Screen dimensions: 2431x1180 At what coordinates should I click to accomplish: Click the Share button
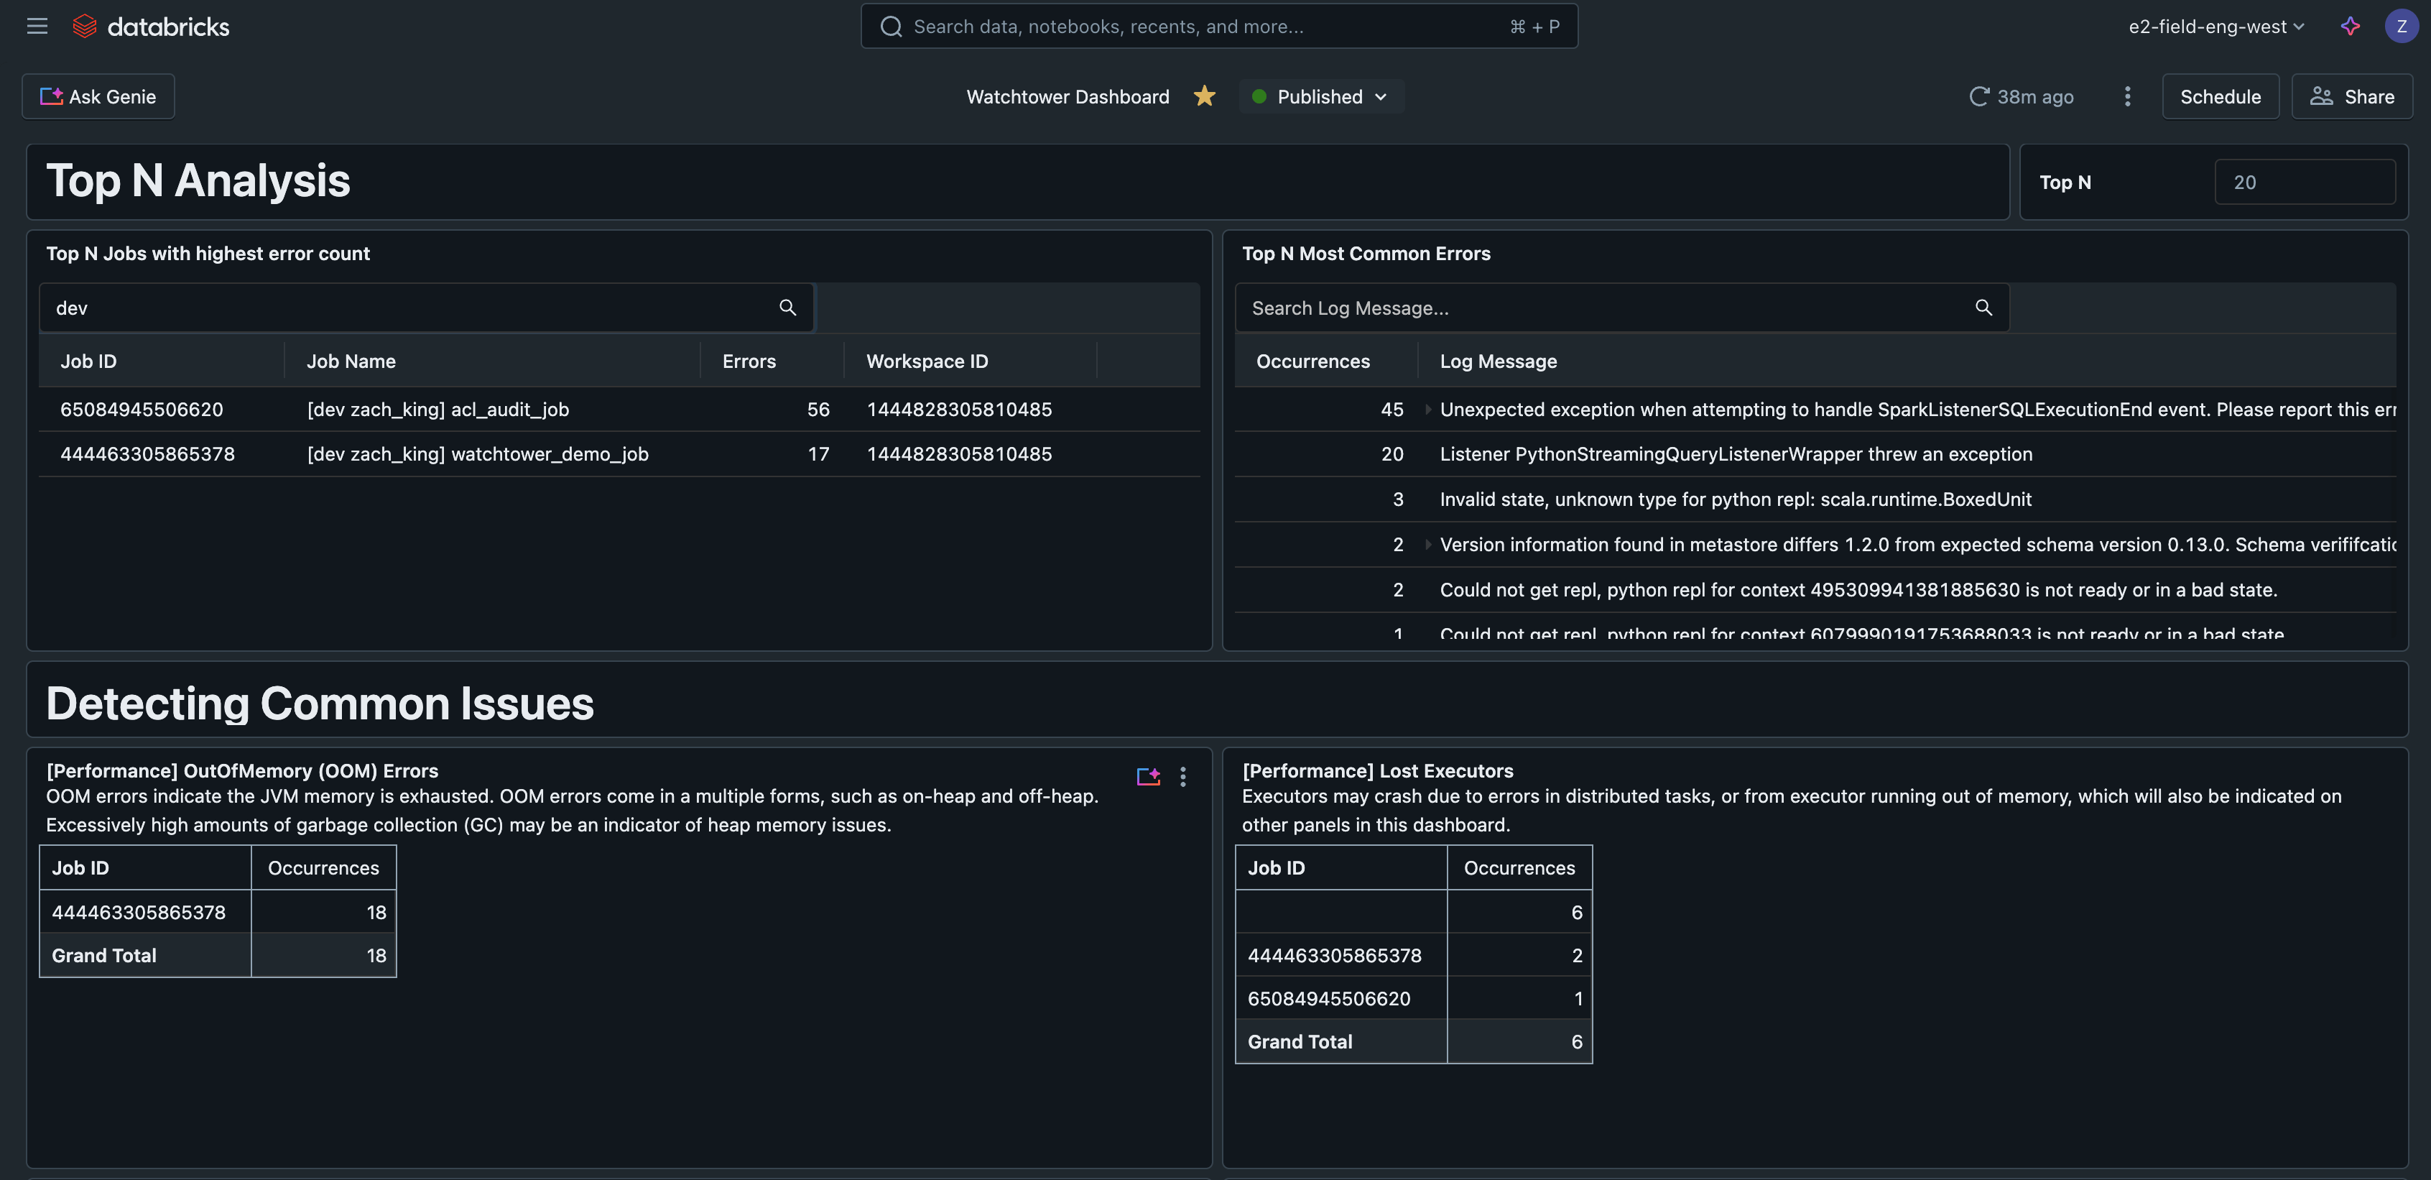click(2353, 96)
